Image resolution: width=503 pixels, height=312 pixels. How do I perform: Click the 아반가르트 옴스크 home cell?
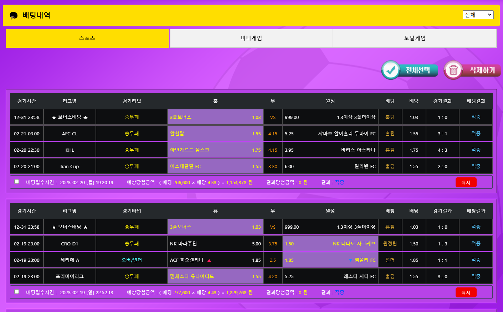pyautogui.click(x=215, y=150)
